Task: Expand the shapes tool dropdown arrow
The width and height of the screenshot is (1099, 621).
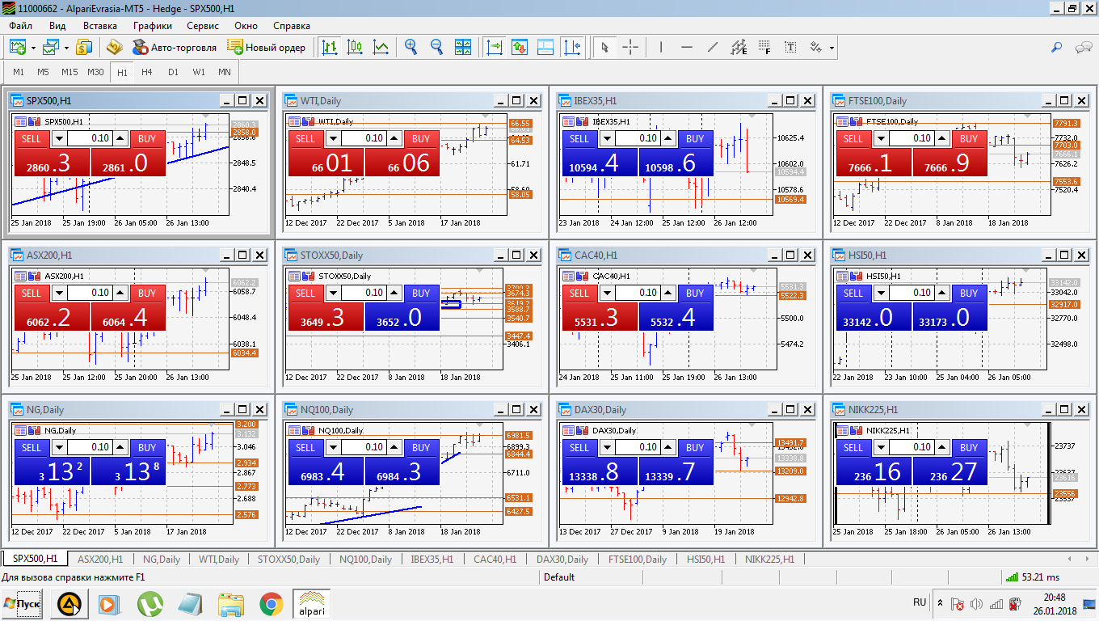Action: click(x=831, y=48)
